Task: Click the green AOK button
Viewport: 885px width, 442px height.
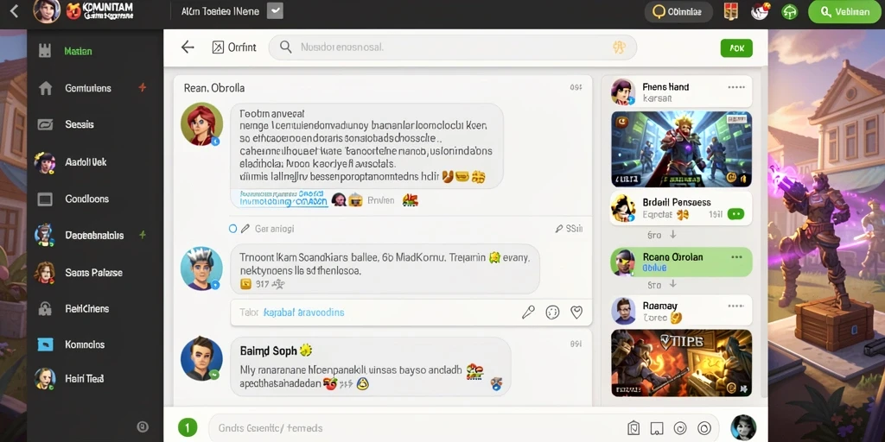Action: pos(736,48)
